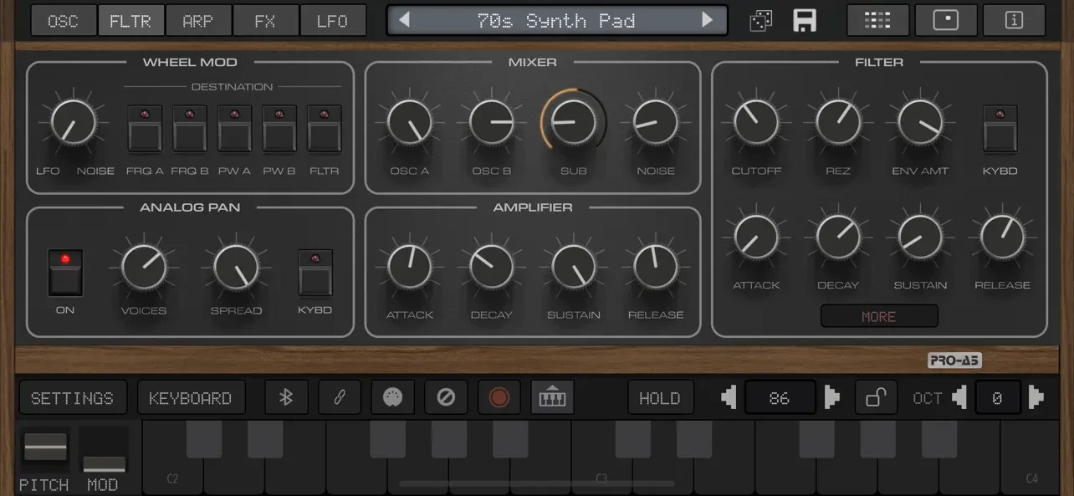Open the 70s Synth Pad preset name
Screen dimensions: 1074x496
556,21
